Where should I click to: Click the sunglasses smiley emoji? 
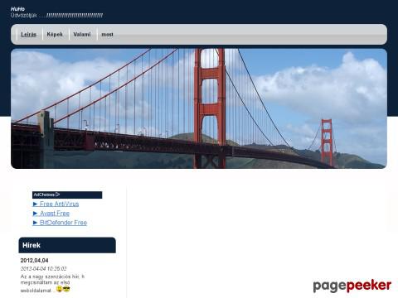(66, 289)
